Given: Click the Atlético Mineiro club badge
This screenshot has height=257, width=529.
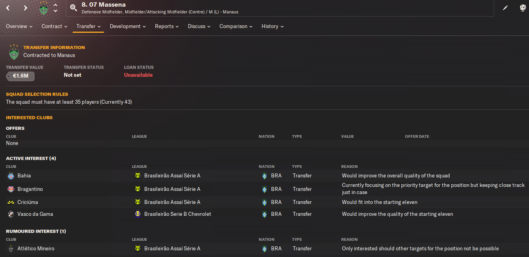Looking at the screenshot, I should [x=11, y=249].
